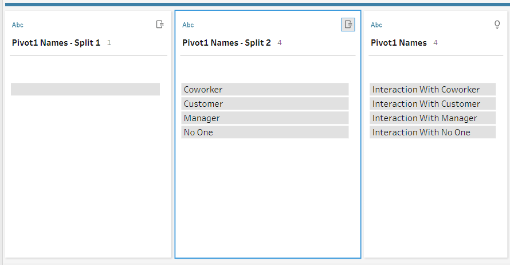This screenshot has height=265, width=510.
Task: Select the Pivot1 Names - Split 2 field title
Action: pyautogui.click(x=226, y=43)
